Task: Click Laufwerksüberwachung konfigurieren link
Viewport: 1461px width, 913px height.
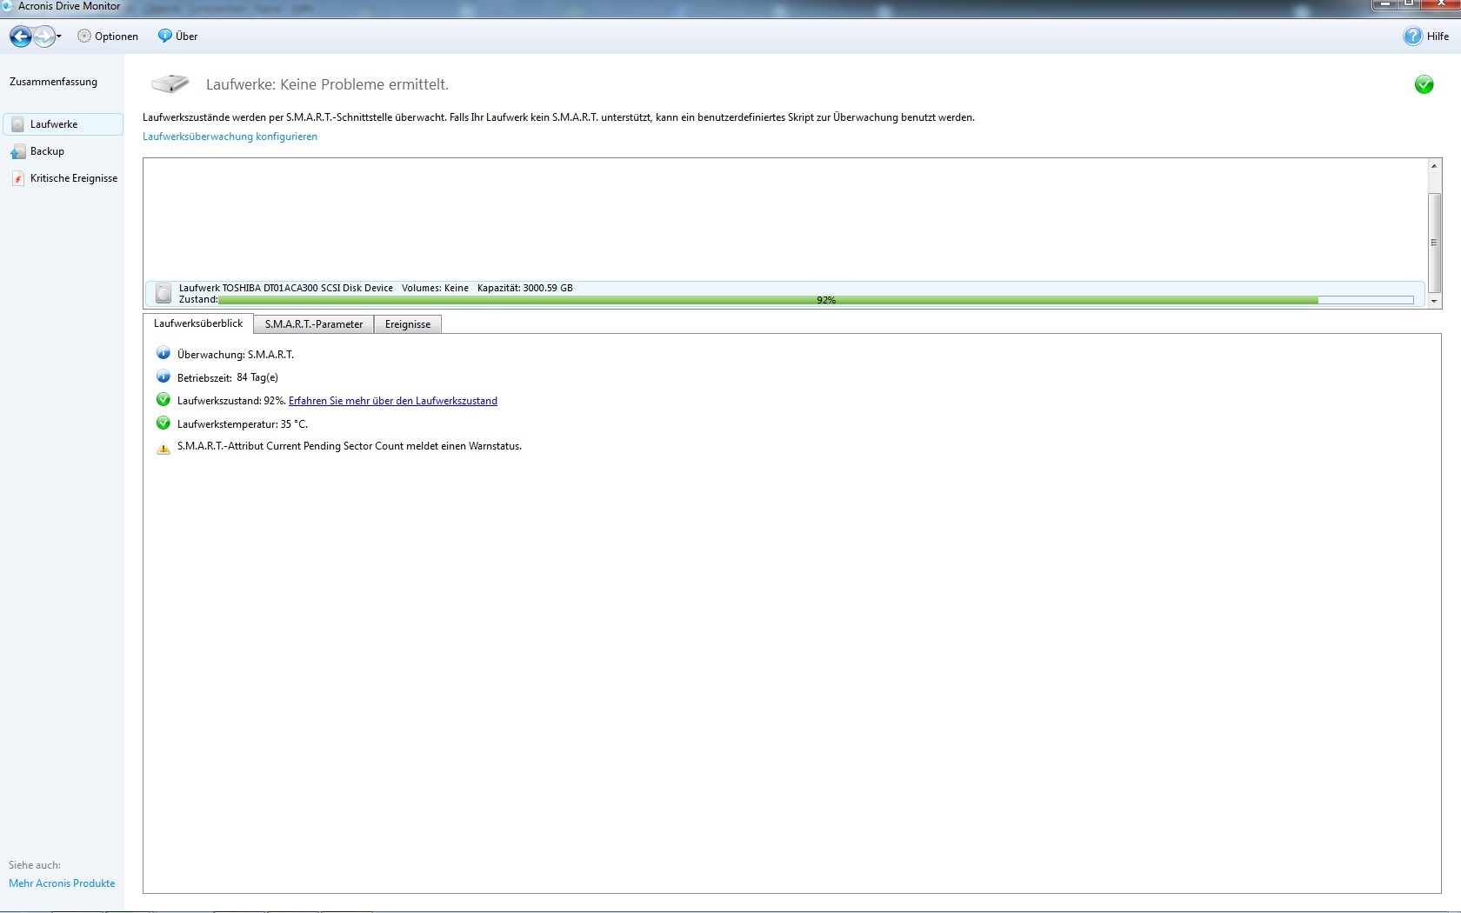Action: [230, 137]
